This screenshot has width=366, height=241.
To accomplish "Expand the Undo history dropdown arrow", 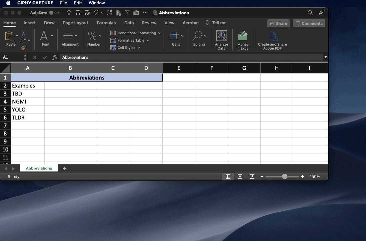I will click(102, 13).
